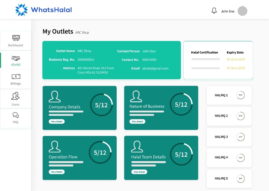The height and width of the screenshot is (191, 269).
Task: Click the Operation Flow card title
Action: click(63, 157)
